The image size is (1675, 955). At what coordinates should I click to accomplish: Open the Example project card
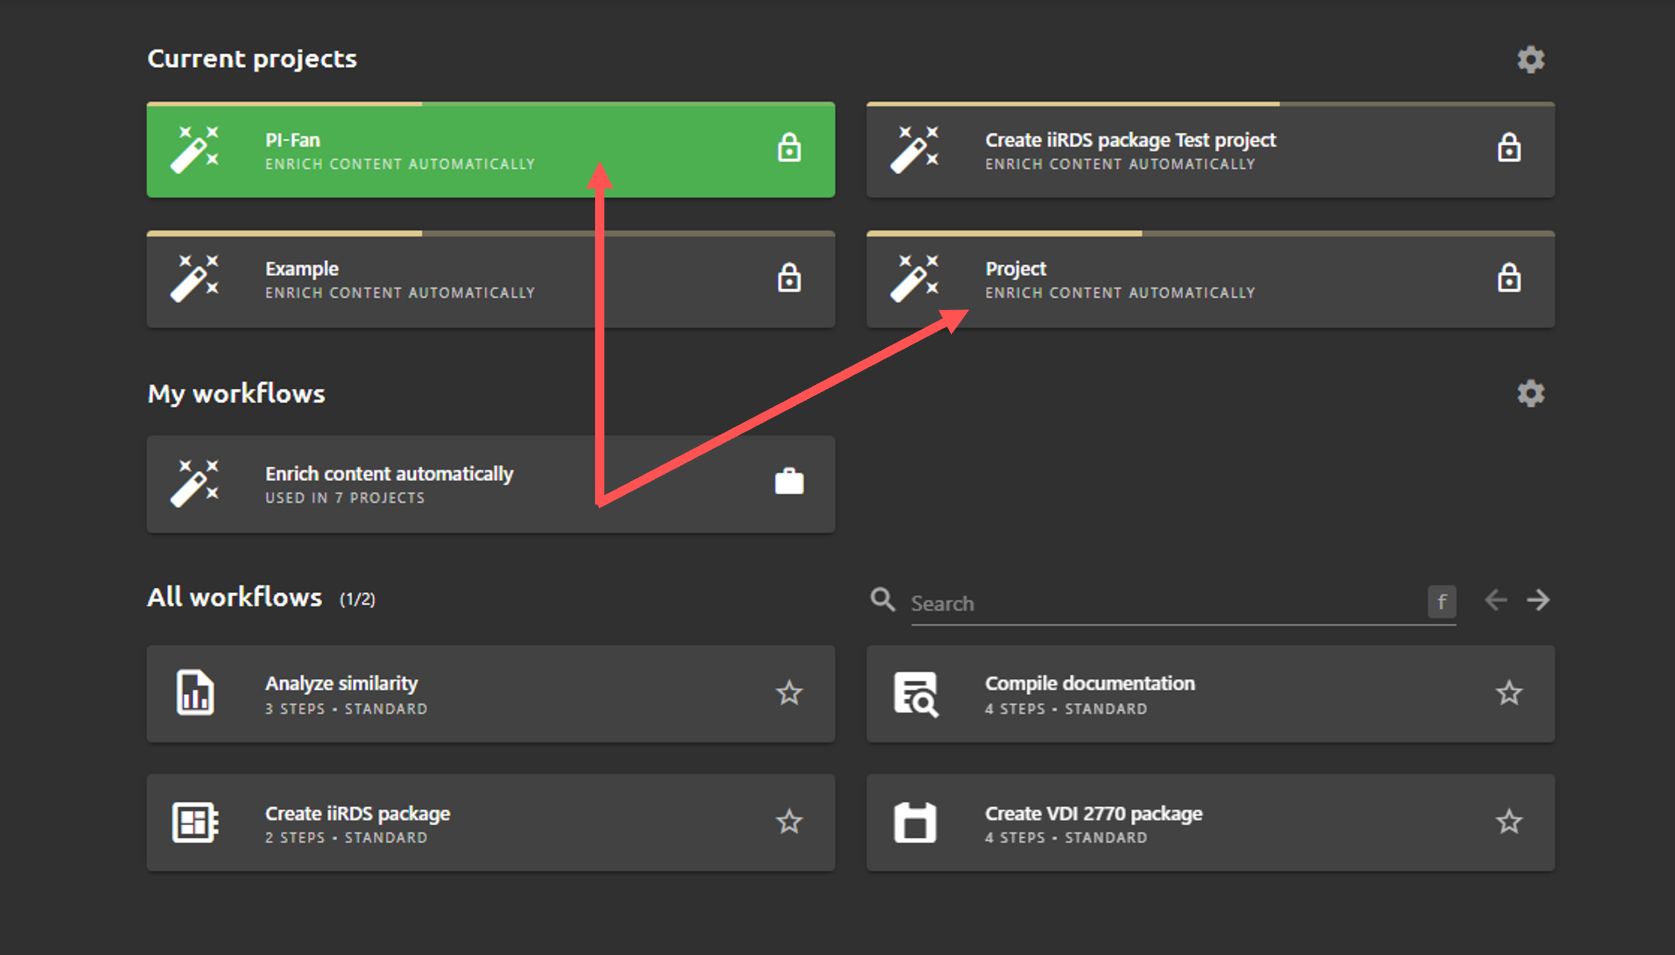(490, 279)
